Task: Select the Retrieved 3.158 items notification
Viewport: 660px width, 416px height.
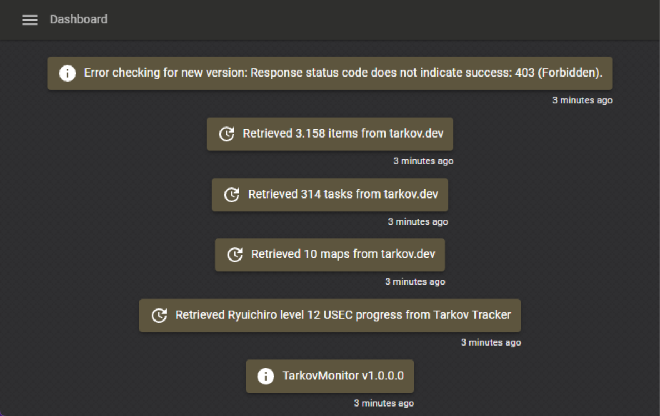Action: point(330,134)
